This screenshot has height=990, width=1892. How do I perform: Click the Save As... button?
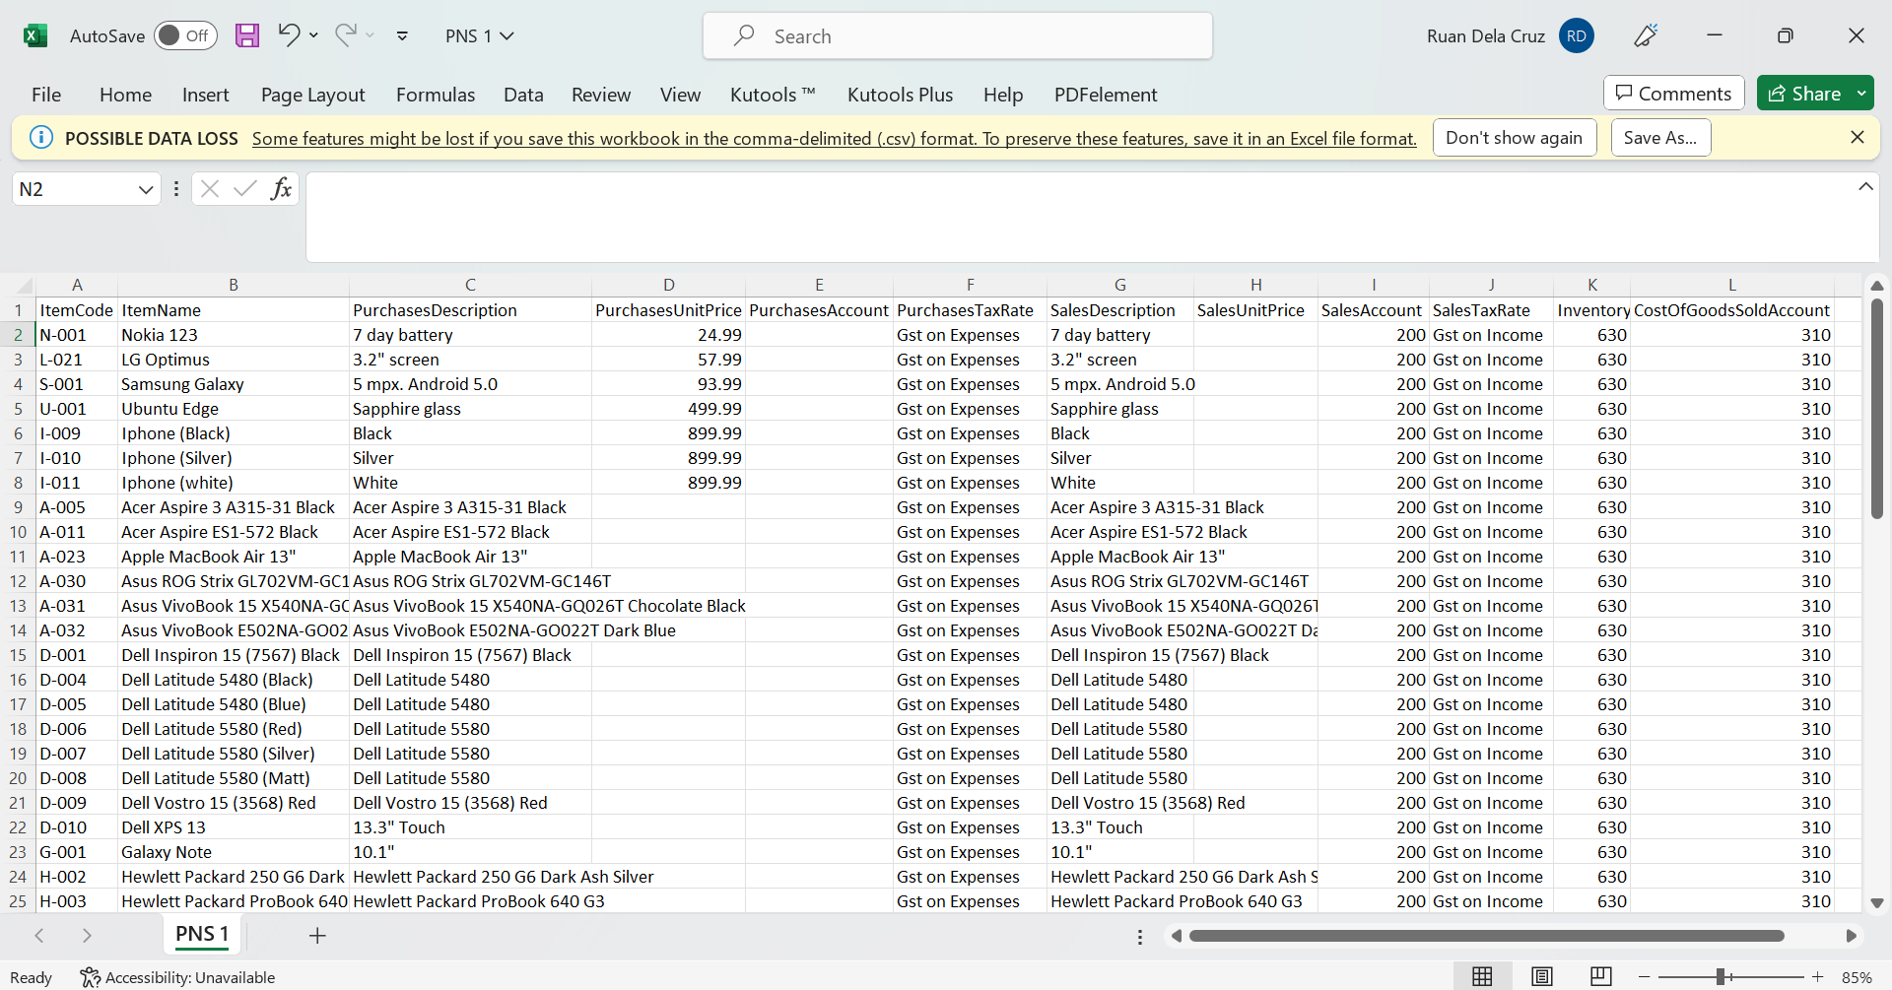(1660, 138)
